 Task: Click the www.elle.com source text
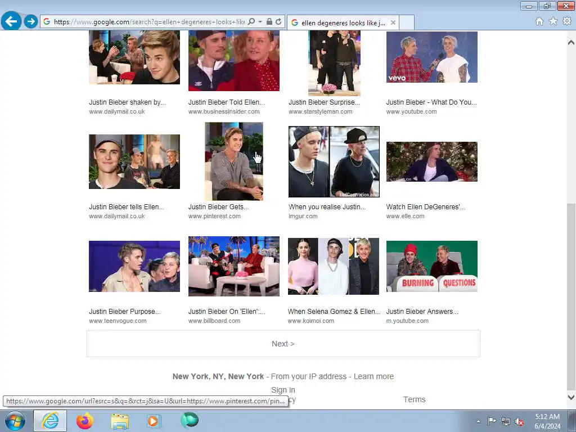[405, 217]
